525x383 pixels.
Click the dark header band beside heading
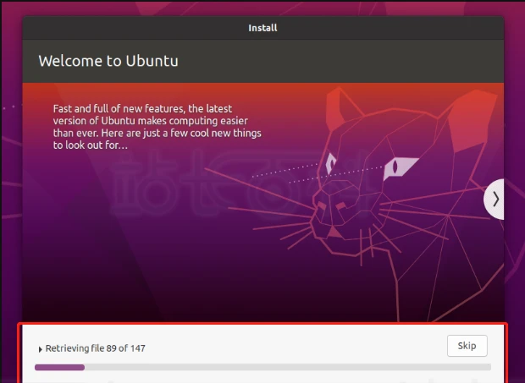tap(334, 61)
